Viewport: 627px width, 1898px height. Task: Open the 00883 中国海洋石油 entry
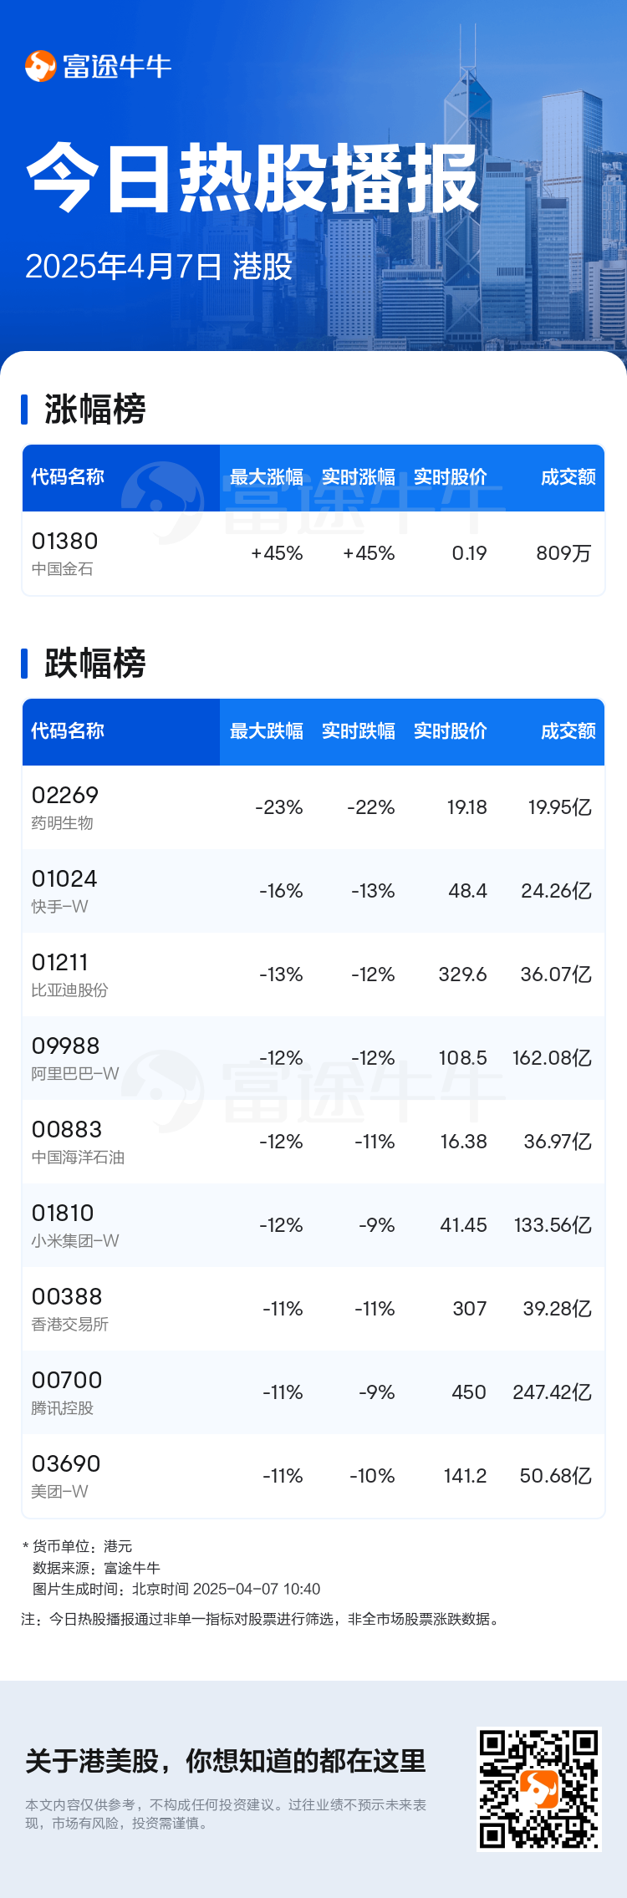(x=313, y=1142)
